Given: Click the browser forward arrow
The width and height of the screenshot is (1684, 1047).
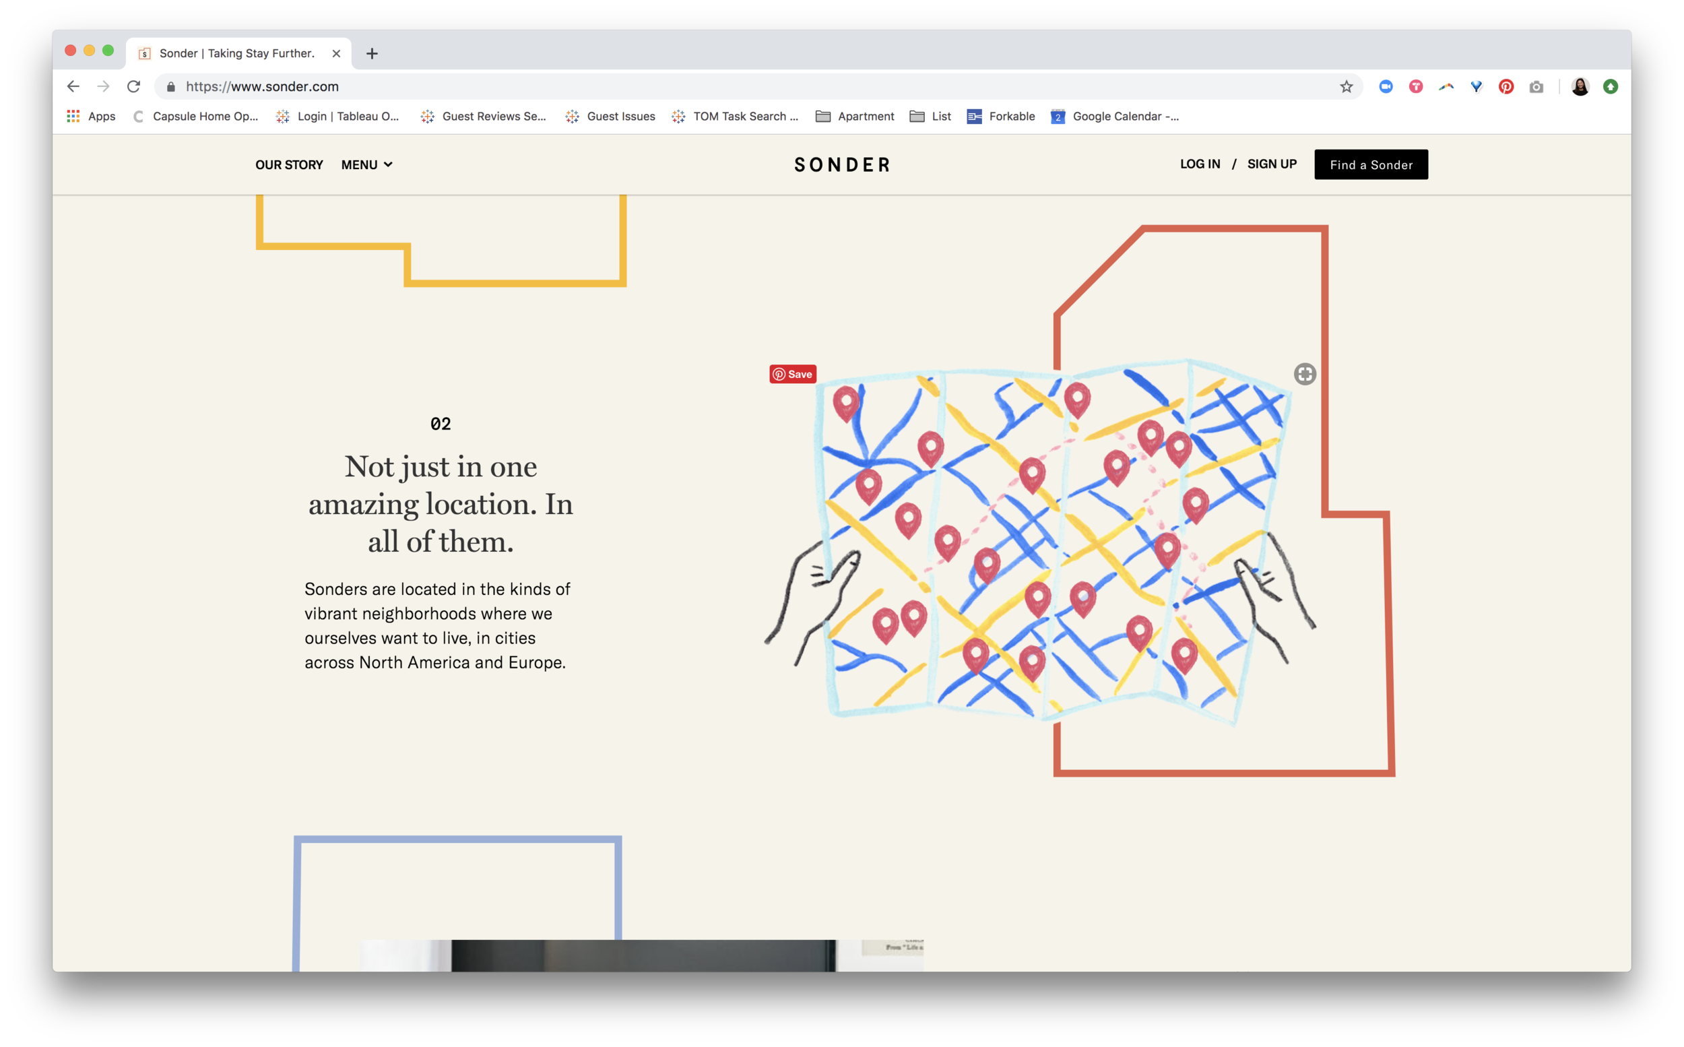Looking at the screenshot, I should (x=103, y=86).
